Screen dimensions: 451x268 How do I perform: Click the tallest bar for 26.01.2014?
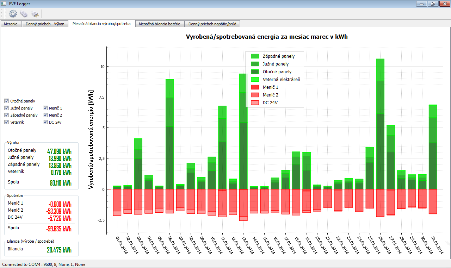tap(380, 123)
